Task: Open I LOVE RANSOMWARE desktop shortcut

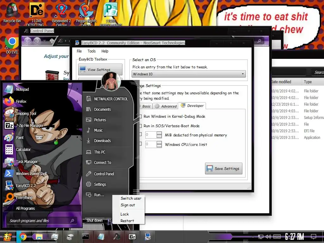Action: pyautogui.click(x=111, y=14)
